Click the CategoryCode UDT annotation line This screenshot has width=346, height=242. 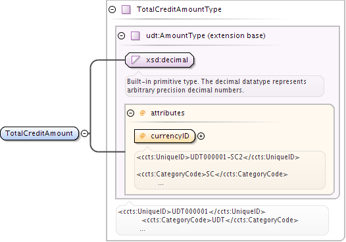[x=220, y=220]
